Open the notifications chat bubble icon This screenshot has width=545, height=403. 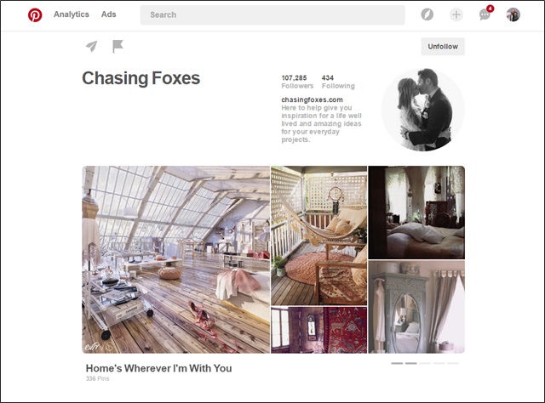(485, 14)
